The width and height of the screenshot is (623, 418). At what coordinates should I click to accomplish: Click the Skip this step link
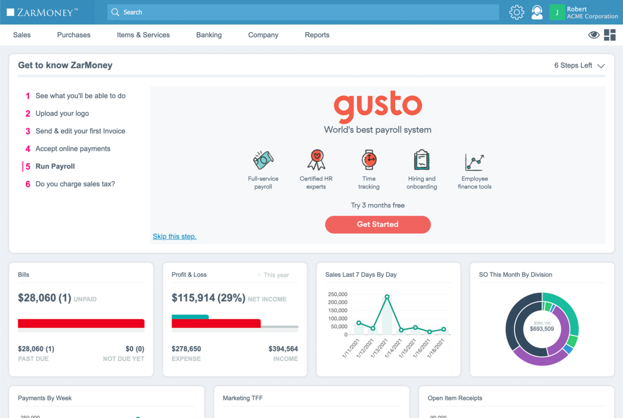175,236
